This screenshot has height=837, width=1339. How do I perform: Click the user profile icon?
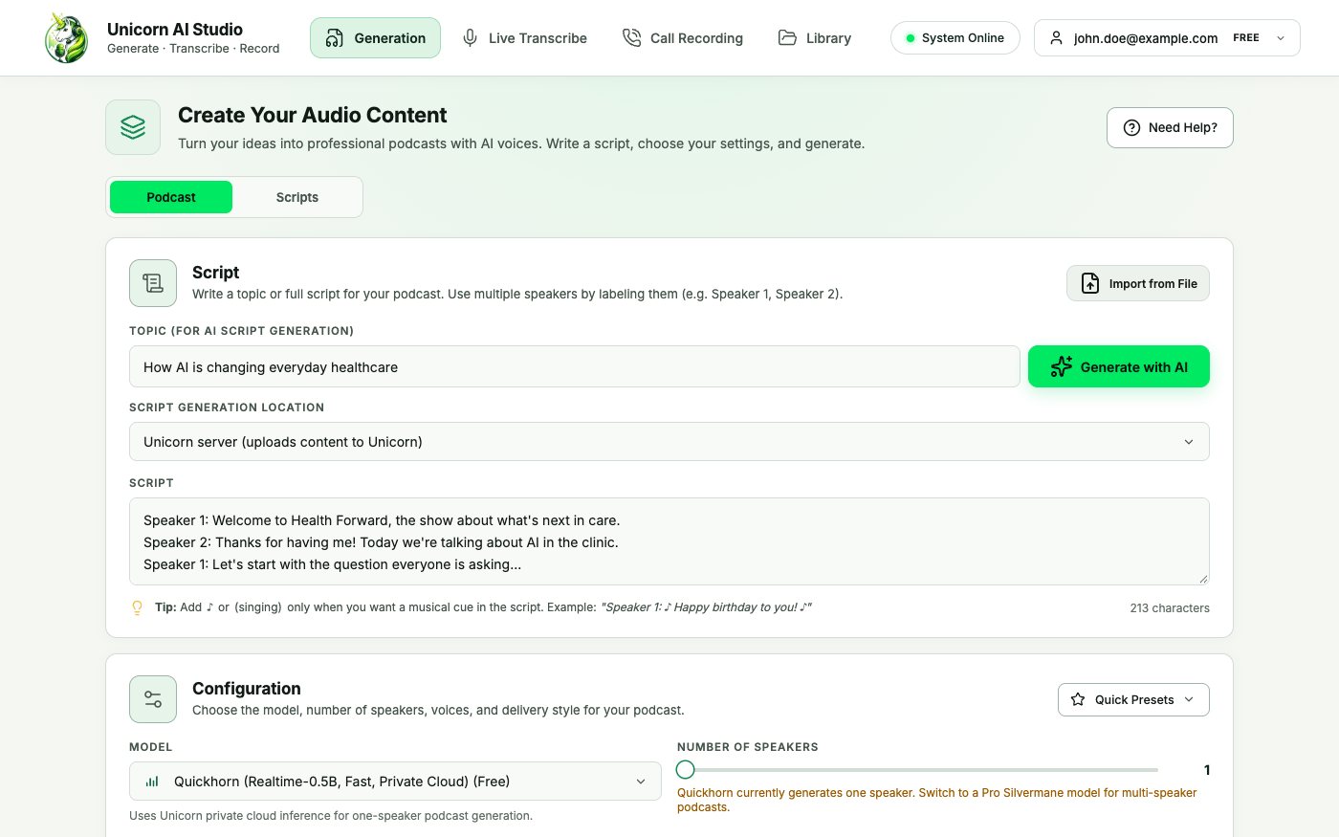click(1056, 38)
